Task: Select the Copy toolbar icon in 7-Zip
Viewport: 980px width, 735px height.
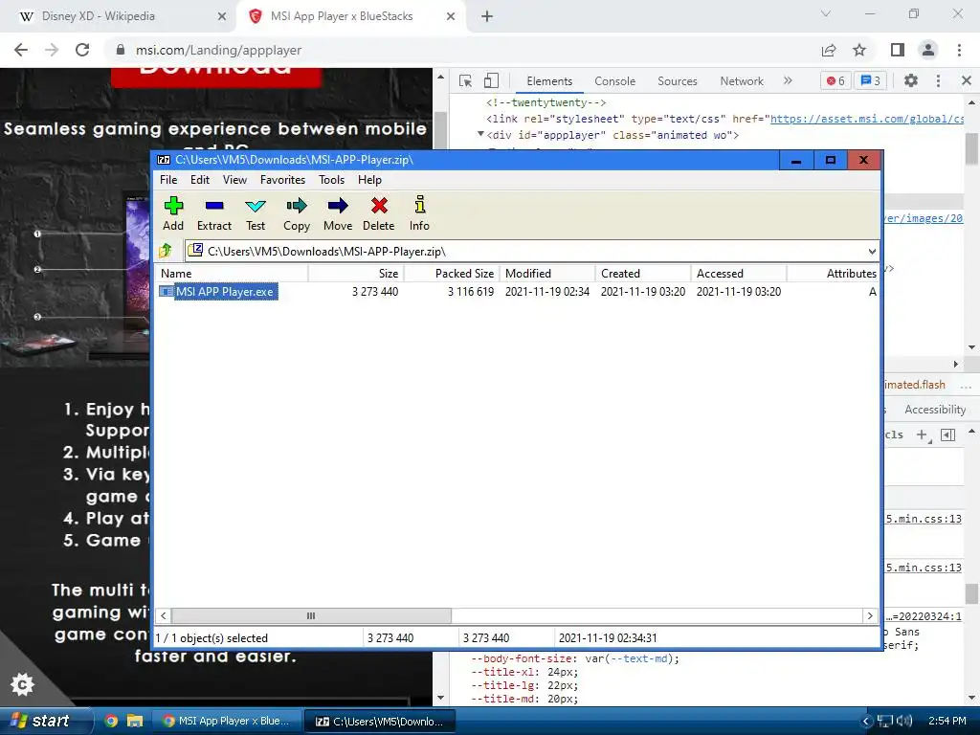Action: click(x=297, y=213)
